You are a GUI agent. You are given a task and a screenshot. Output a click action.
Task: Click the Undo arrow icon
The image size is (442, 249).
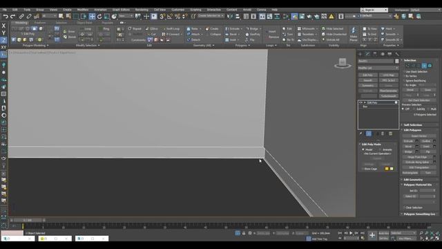(x=6, y=17)
